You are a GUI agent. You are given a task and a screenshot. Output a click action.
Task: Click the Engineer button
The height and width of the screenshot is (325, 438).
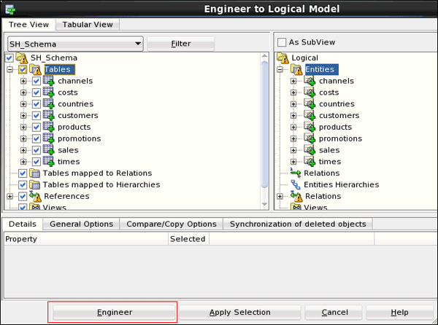115,312
